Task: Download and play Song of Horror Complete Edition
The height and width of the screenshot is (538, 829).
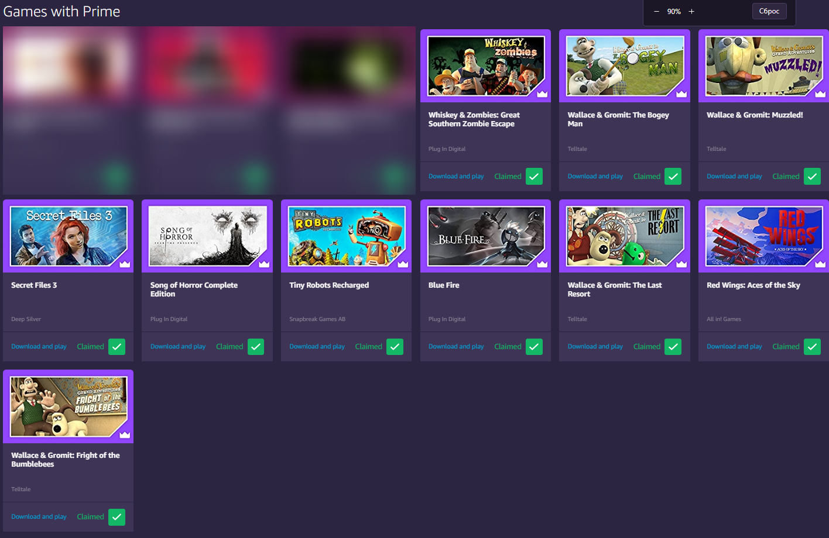Action: point(178,347)
